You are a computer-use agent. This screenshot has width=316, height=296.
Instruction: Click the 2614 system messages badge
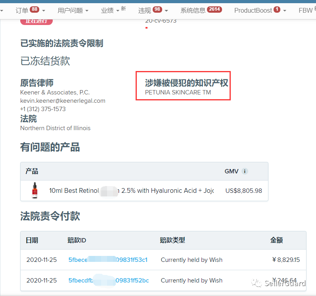coord(214,9)
